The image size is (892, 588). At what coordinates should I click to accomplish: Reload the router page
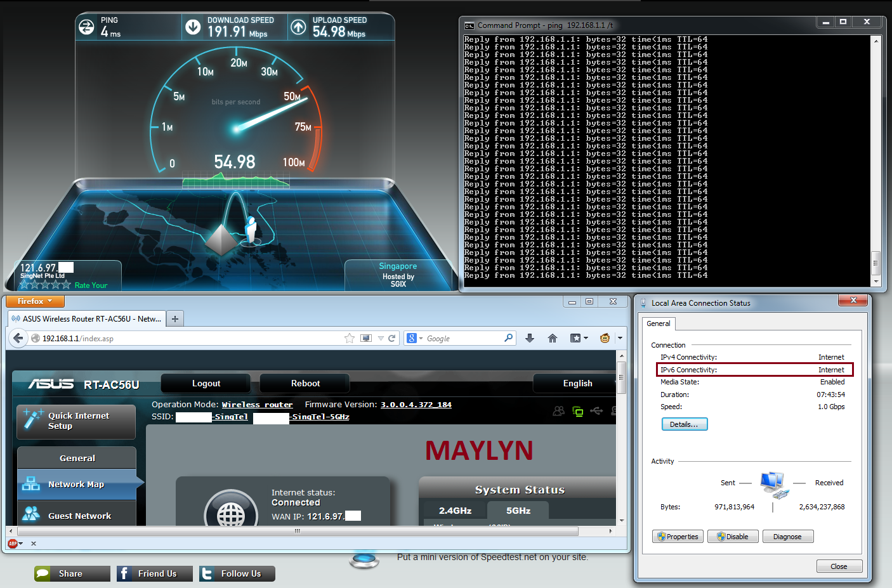pyautogui.click(x=392, y=338)
